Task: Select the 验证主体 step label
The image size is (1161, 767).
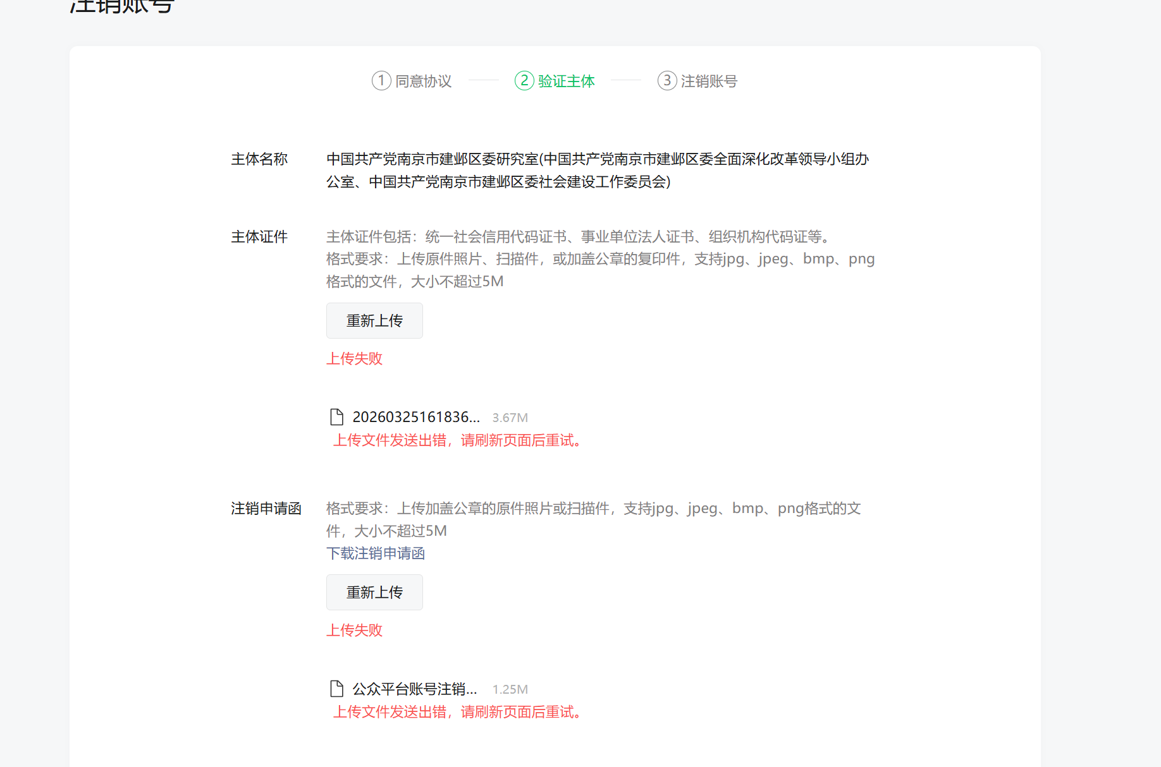Action: (x=567, y=82)
